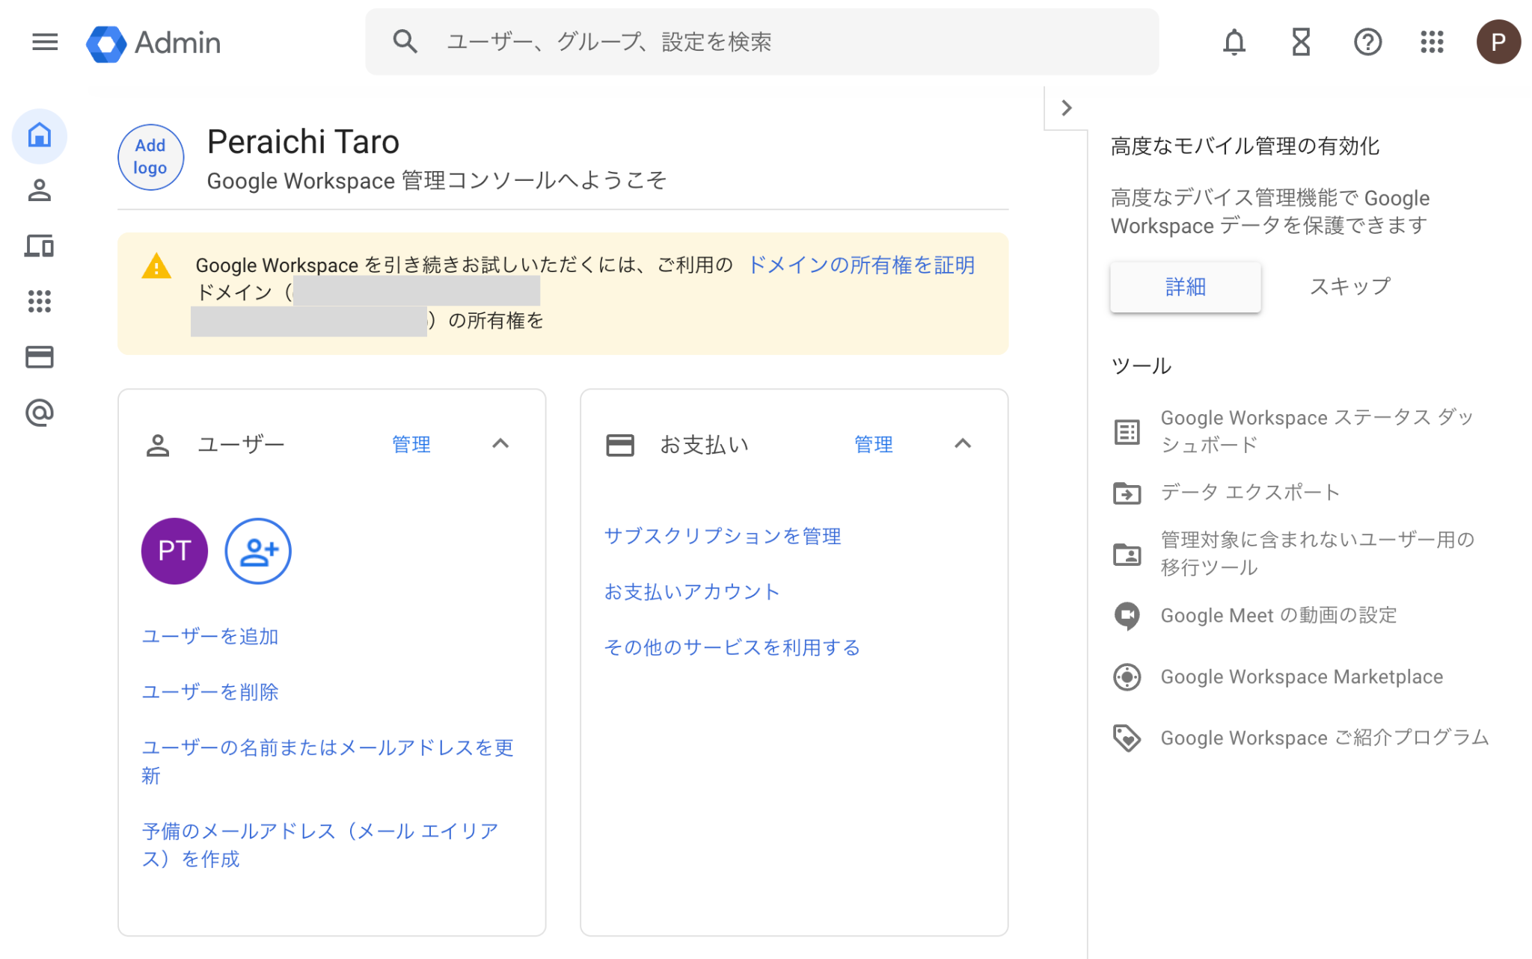Image resolution: width=1532 pixels, height=959 pixels.
Task: Open the tasks hourglass icon
Action: [1301, 42]
